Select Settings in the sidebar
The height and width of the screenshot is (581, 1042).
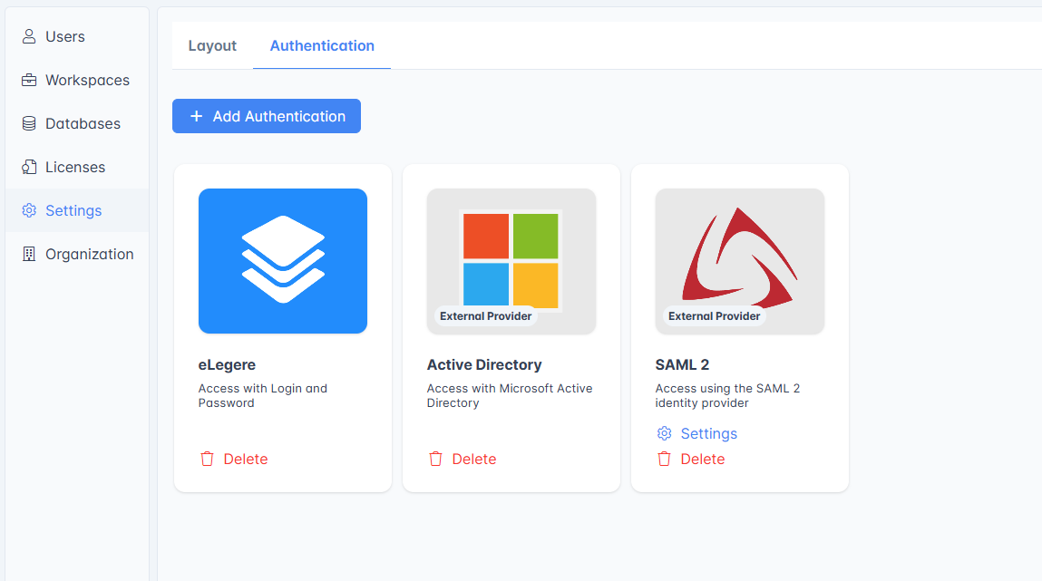pyautogui.click(x=77, y=210)
